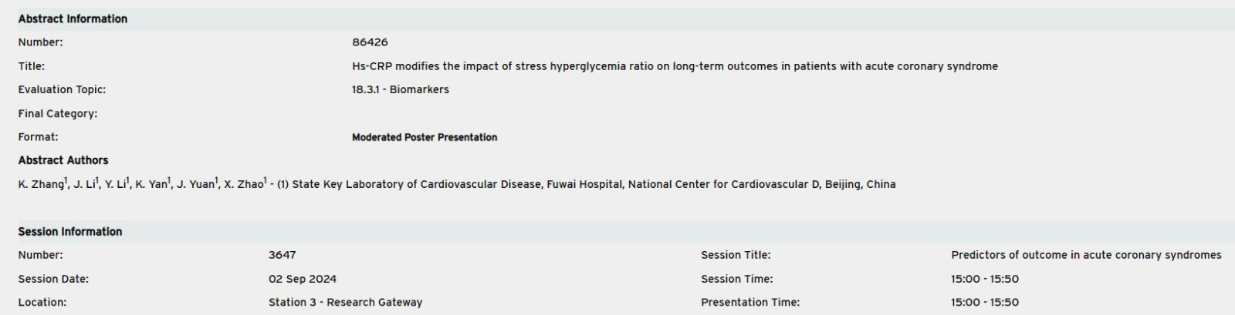Click the 18.3.1 - Biomarkers topic value
Image resolution: width=1235 pixels, height=315 pixels.
pyautogui.click(x=400, y=90)
